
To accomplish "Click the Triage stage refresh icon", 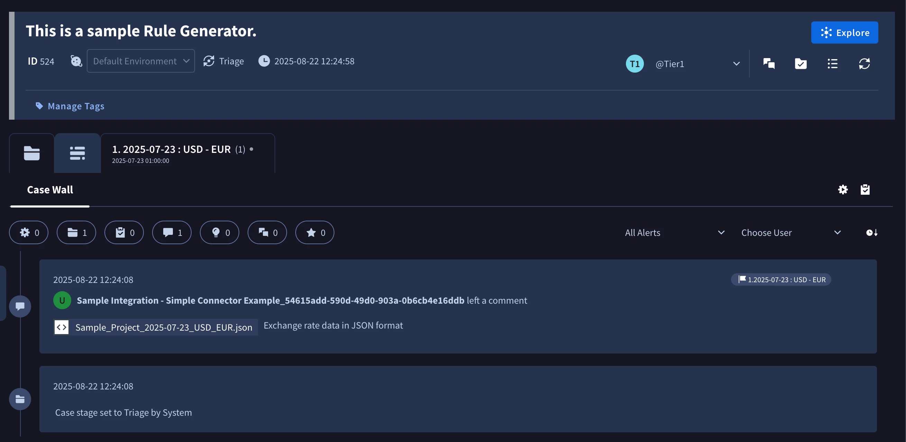I will (209, 61).
